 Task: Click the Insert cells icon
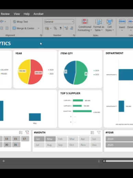pos(122,22)
